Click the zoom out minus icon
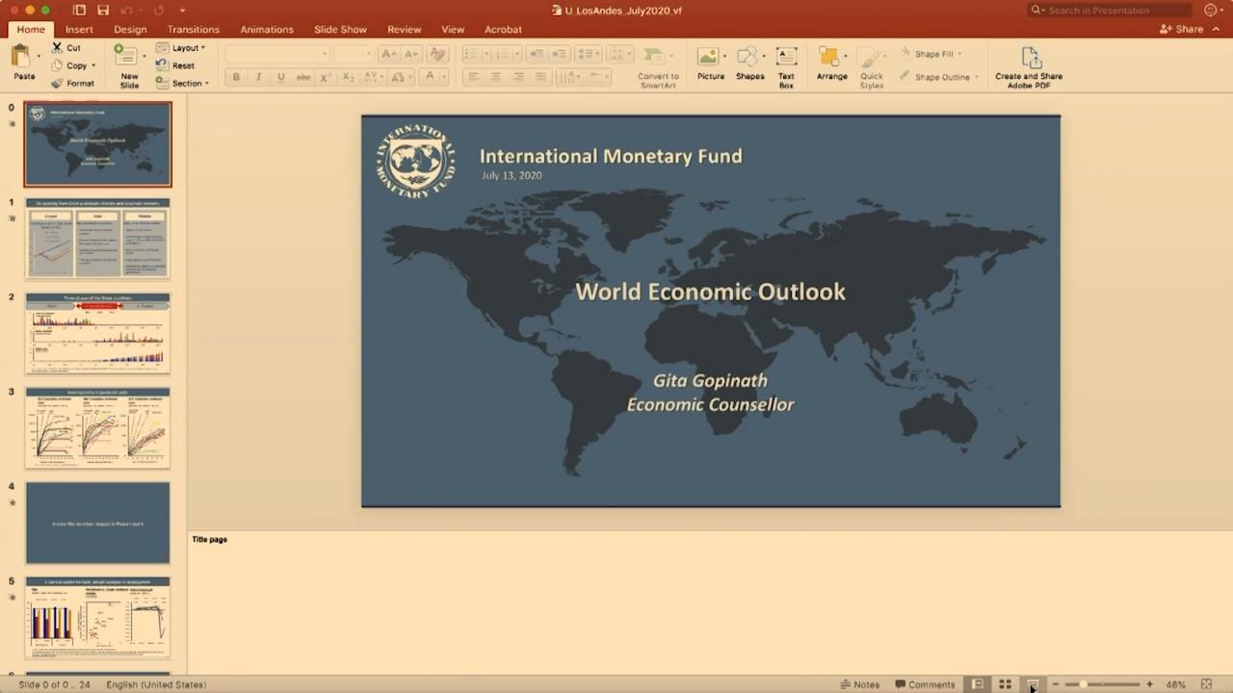Viewport: 1233px width, 693px height. (x=1056, y=684)
